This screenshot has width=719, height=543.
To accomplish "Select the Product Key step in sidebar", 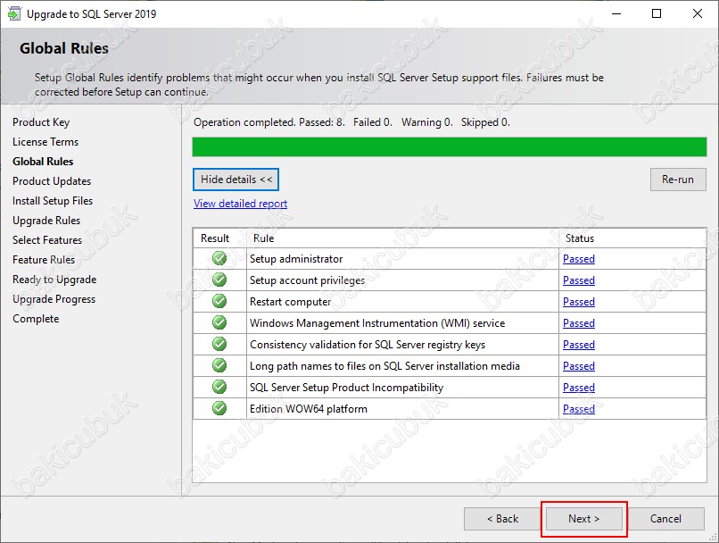I will (41, 122).
